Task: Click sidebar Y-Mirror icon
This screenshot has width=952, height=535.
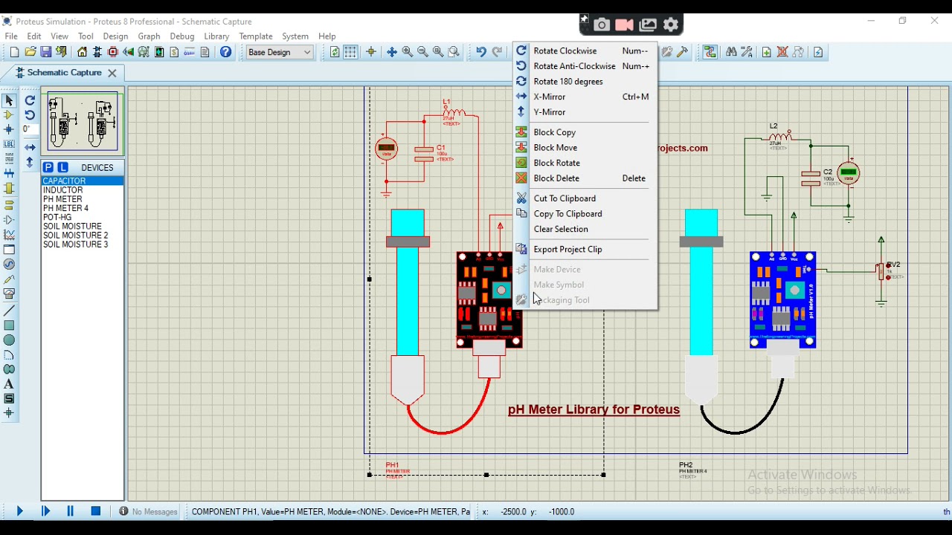Action: pos(30,162)
